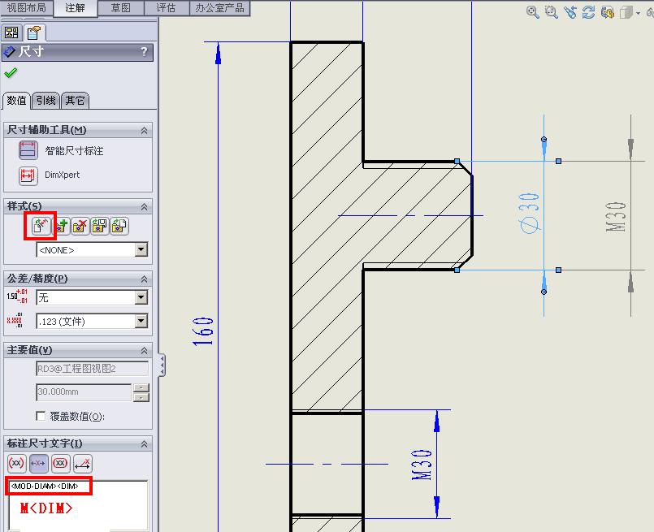The height and width of the screenshot is (532, 654).
Task: Select the Ø30 dimension in the drawing
Action: point(529,213)
